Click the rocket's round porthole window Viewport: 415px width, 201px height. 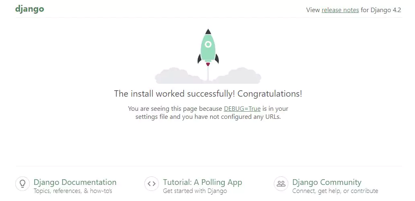(x=208, y=44)
